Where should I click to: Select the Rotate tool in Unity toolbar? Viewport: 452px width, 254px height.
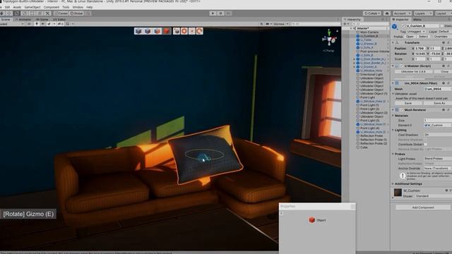pos(17,13)
